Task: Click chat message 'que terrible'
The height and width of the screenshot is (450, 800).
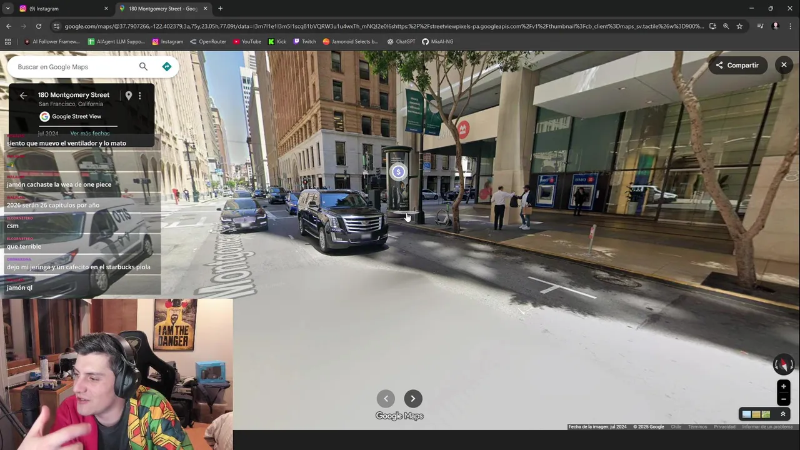Action: click(24, 246)
